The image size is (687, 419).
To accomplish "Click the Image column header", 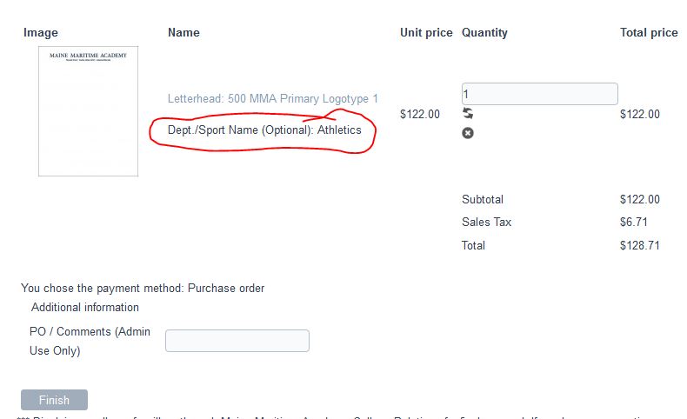I will point(41,33).
